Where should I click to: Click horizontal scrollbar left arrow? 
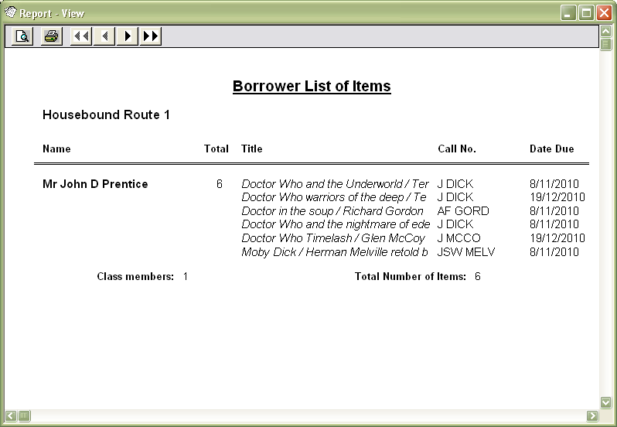pos(11,415)
